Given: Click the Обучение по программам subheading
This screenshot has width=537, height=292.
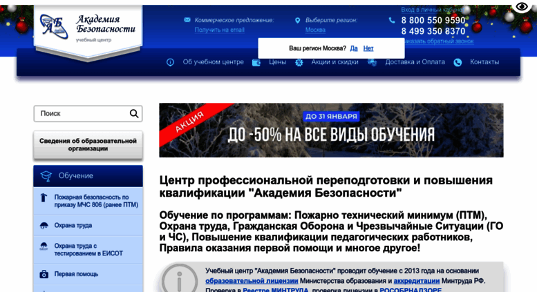Looking at the screenshot, I should 331,231.
